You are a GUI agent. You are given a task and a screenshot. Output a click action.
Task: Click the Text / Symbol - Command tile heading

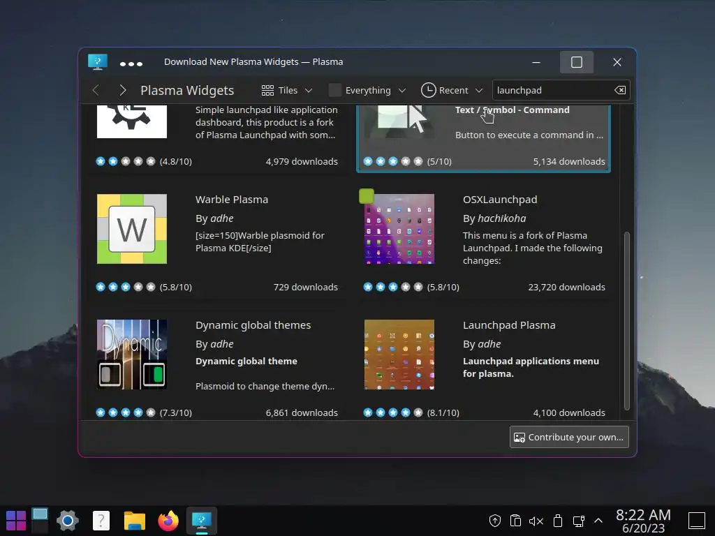512,110
